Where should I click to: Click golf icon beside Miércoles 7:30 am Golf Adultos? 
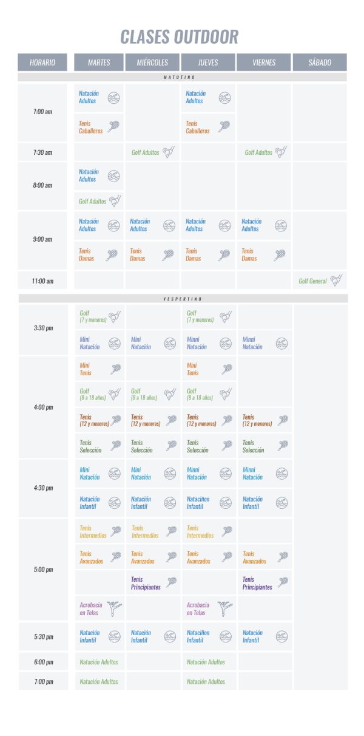(169, 152)
